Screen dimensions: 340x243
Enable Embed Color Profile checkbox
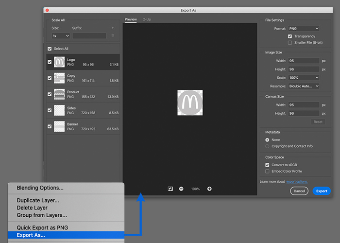click(267, 172)
